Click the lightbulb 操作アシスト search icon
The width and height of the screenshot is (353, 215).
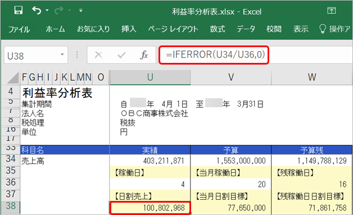[x=323, y=29]
